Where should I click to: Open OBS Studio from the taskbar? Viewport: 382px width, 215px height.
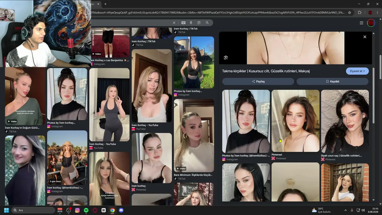[x=69, y=210]
